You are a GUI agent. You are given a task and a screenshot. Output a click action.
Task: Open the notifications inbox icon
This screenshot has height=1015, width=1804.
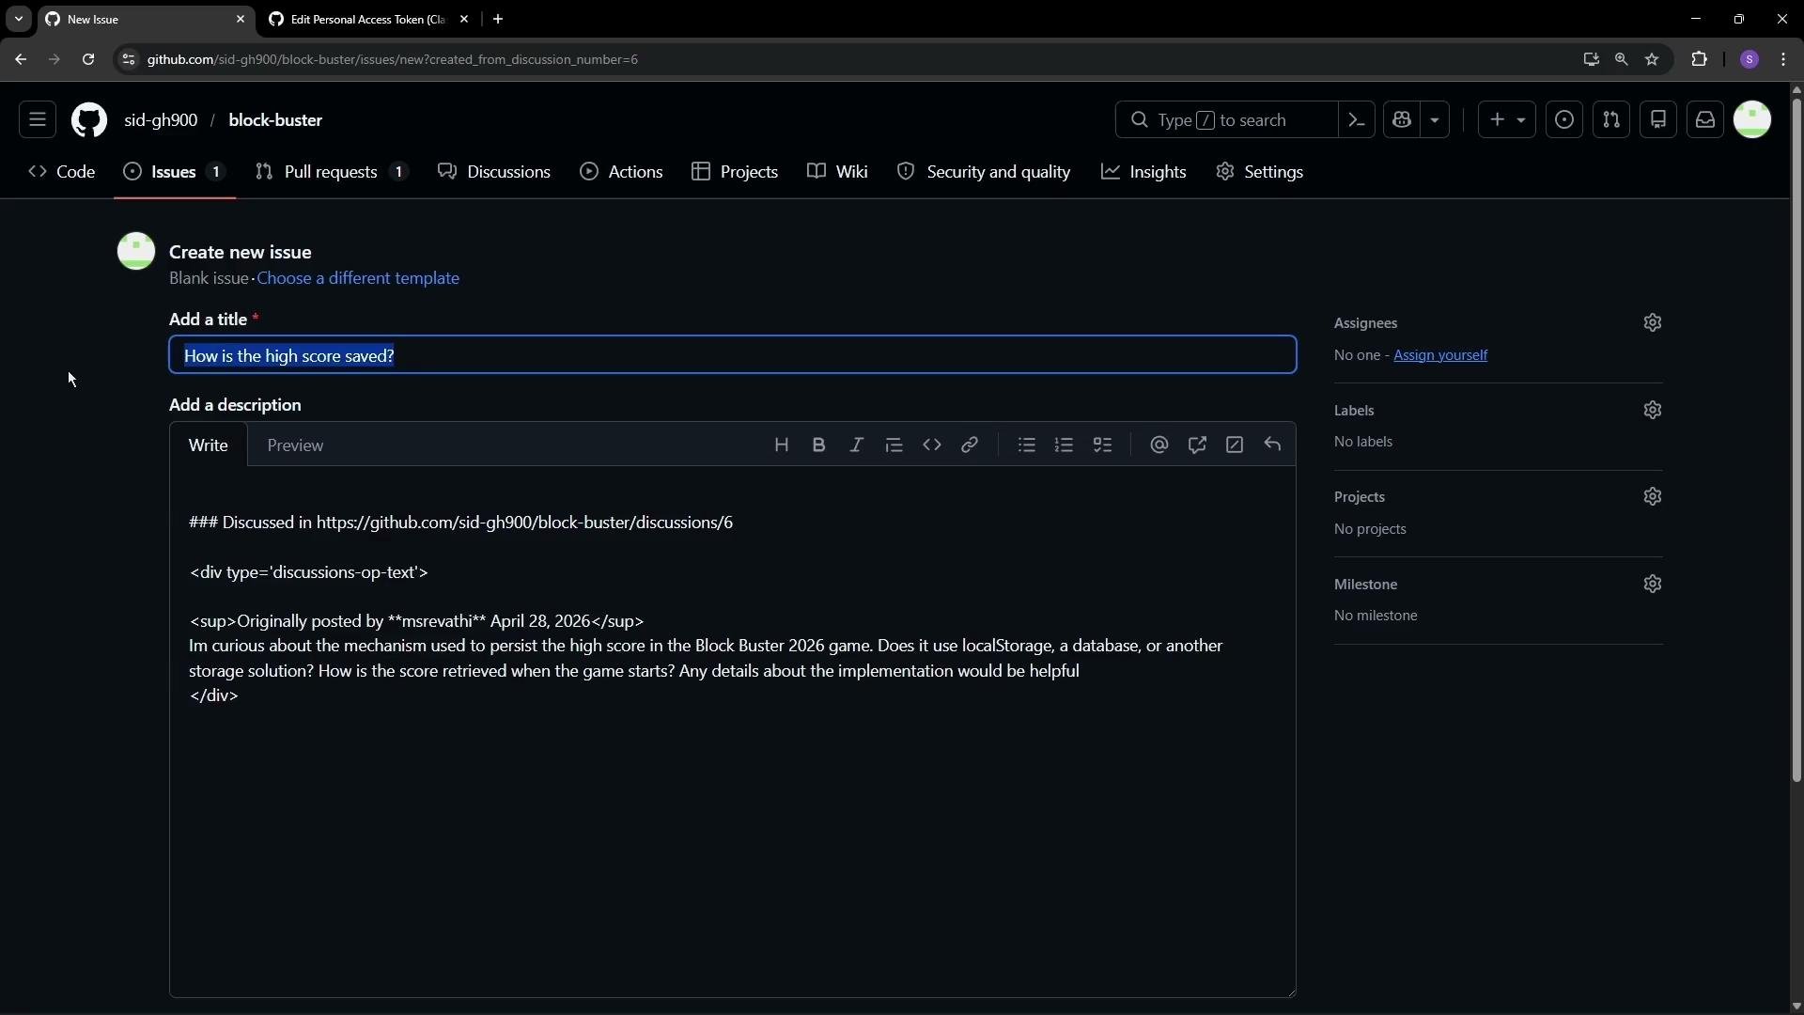click(1705, 120)
